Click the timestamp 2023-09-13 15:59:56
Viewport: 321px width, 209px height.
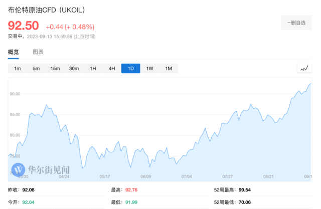pos(50,37)
